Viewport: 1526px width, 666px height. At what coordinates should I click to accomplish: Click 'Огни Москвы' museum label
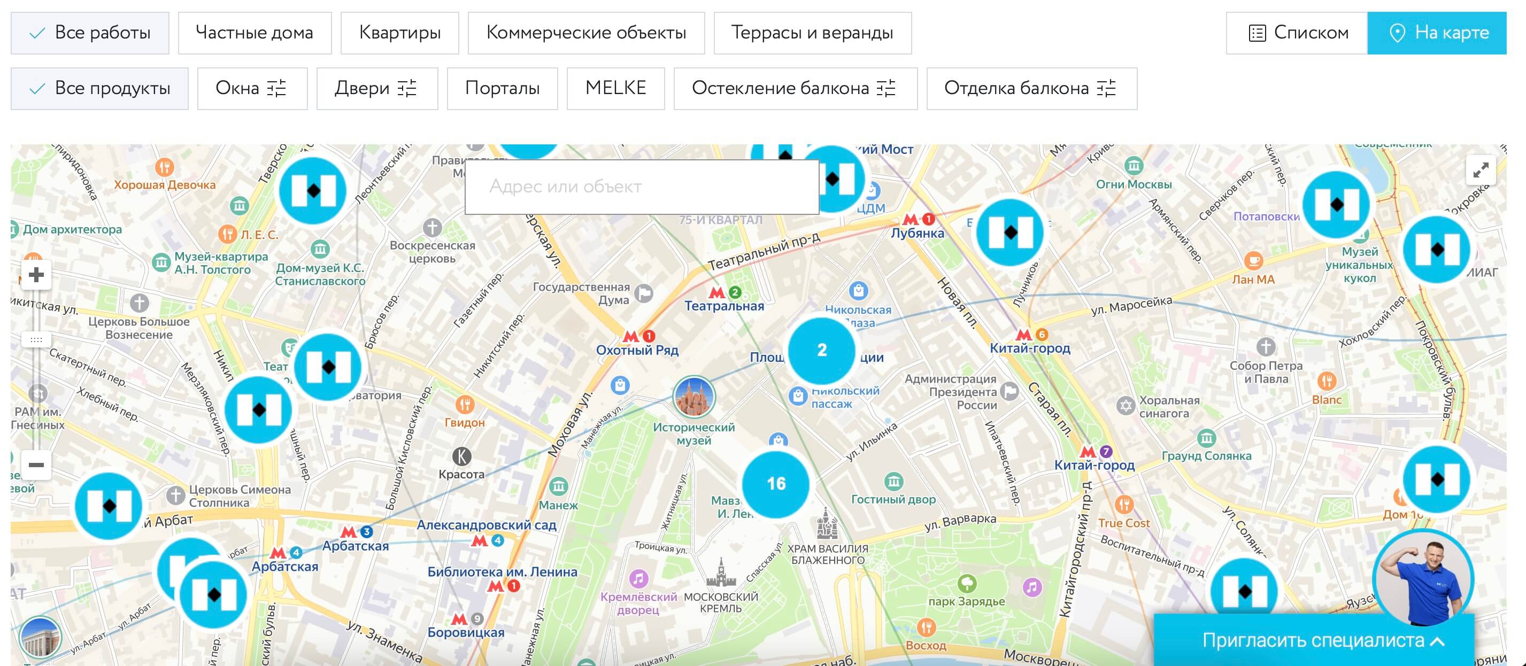click(x=1134, y=184)
